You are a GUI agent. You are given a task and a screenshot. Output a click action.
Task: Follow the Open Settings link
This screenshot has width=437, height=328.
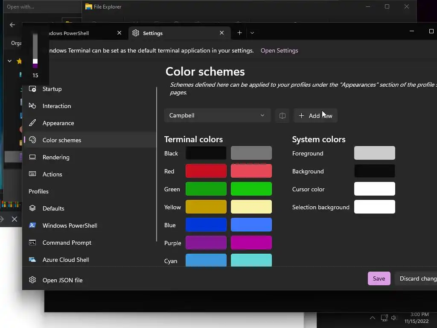[279, 50]
